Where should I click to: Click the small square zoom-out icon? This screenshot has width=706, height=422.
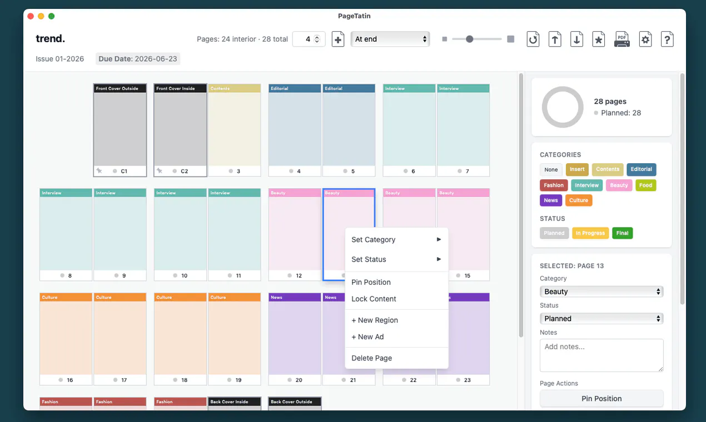tap(444, 39)
